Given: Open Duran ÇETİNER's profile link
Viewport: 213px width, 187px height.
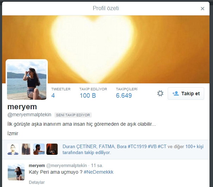Looking at the screenshot, I should point(79,146).
